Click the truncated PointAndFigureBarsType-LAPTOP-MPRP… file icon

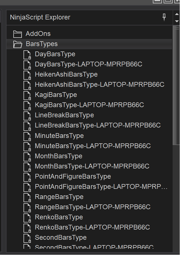tap(27, 187)
